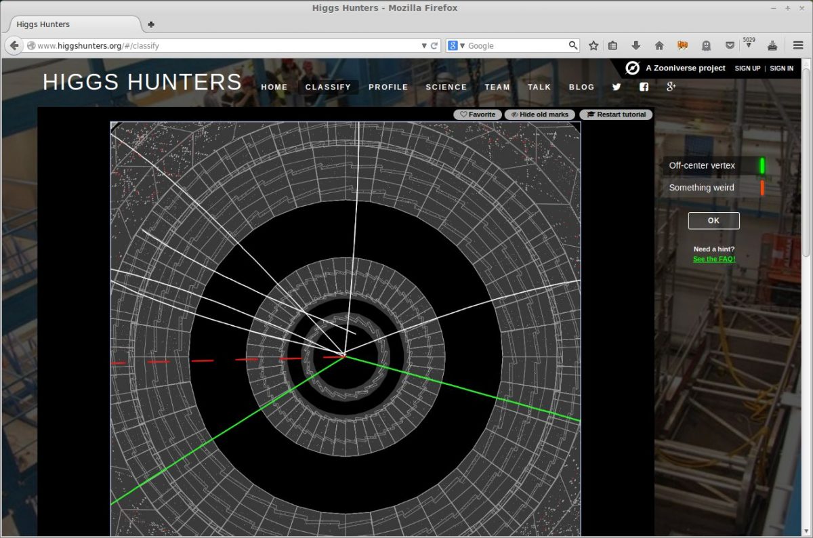Mark the image as Favorite

click(478, 115)
